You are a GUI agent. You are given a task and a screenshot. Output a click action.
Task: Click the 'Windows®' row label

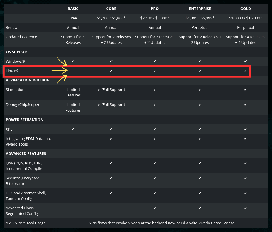click(x=15, y=61)
